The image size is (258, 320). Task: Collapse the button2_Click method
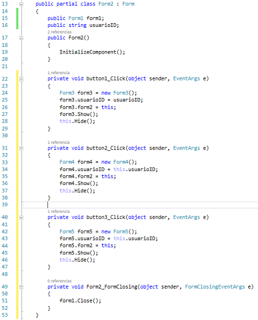(21, 148)
